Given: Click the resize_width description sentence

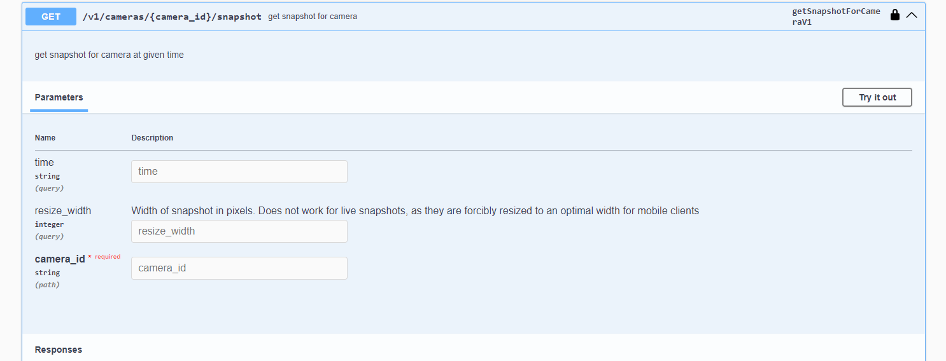Looking at the screenshot, I should click(415, 211).
